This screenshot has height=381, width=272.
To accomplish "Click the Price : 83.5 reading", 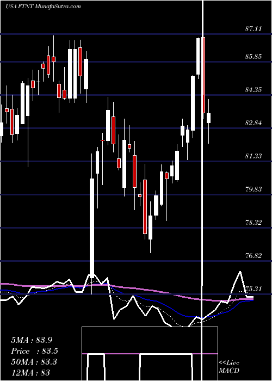I will click(35, 351).
